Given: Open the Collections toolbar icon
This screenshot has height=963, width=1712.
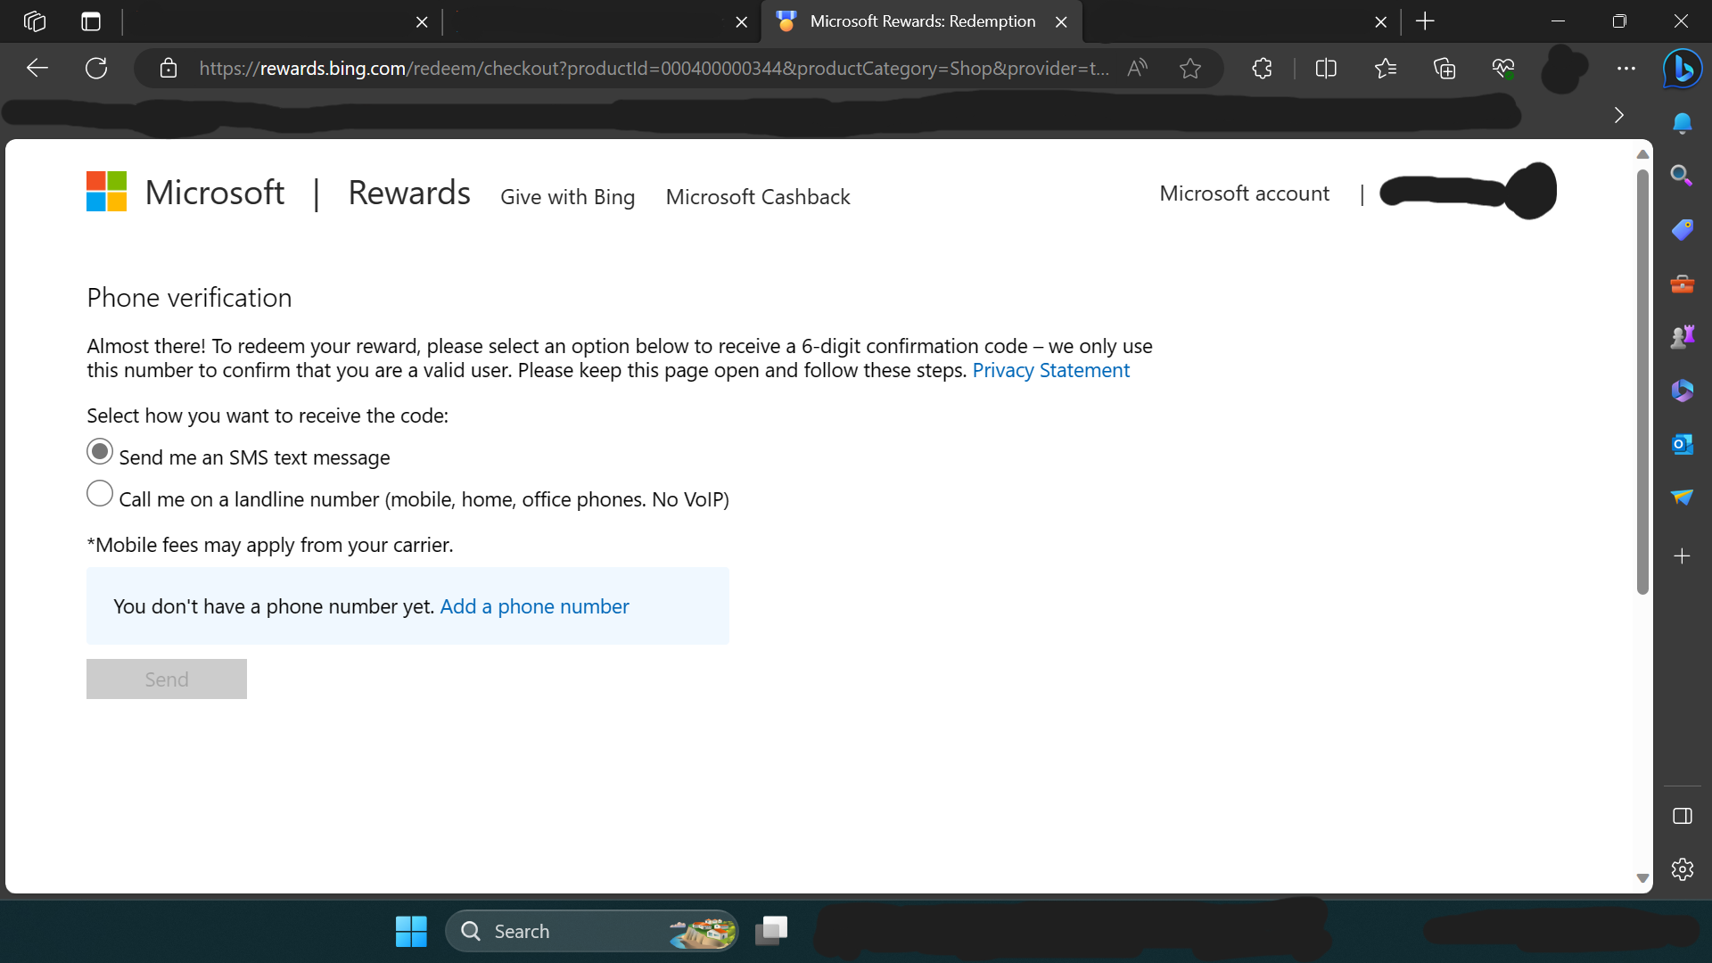Looking at the screenshot, I should click(1444, 69).
